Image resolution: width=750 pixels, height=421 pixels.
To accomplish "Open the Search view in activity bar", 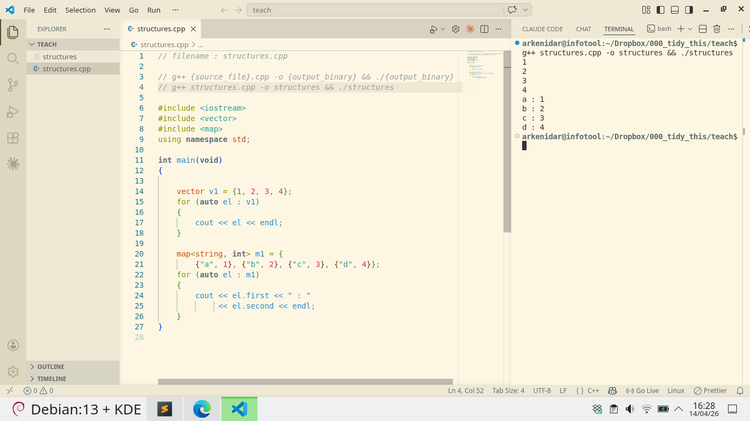I will 13,58.
